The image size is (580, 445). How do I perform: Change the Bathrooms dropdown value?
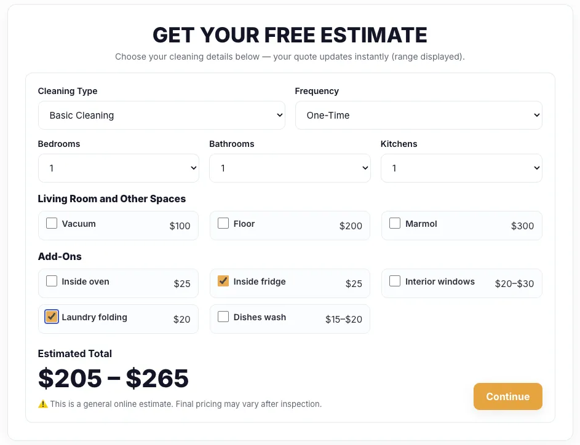click(x=290, y=168)
